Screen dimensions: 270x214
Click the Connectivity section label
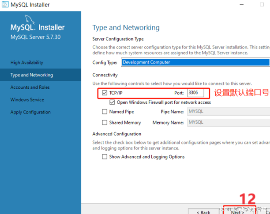(x=105, y=75)
